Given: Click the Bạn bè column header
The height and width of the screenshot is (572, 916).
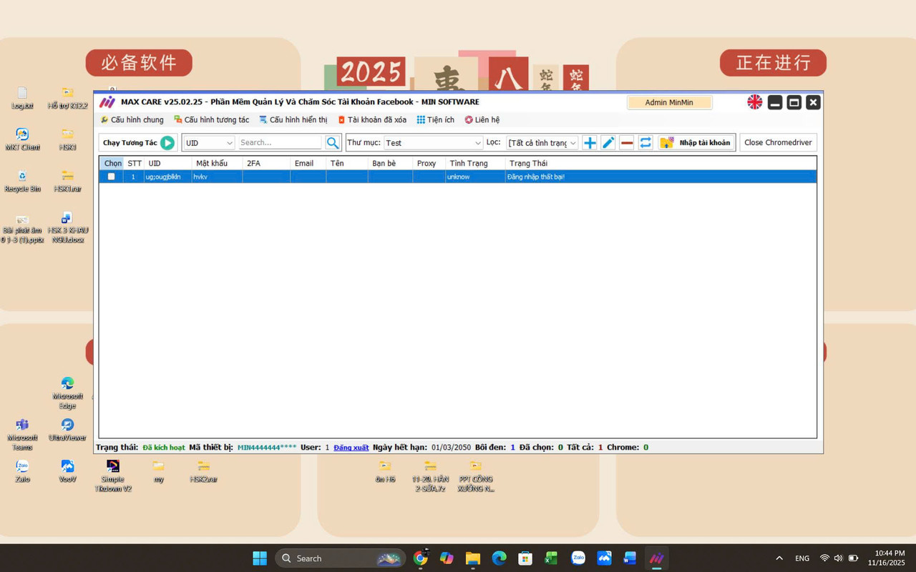Looking at the screenshot, I should coord(390,163).
